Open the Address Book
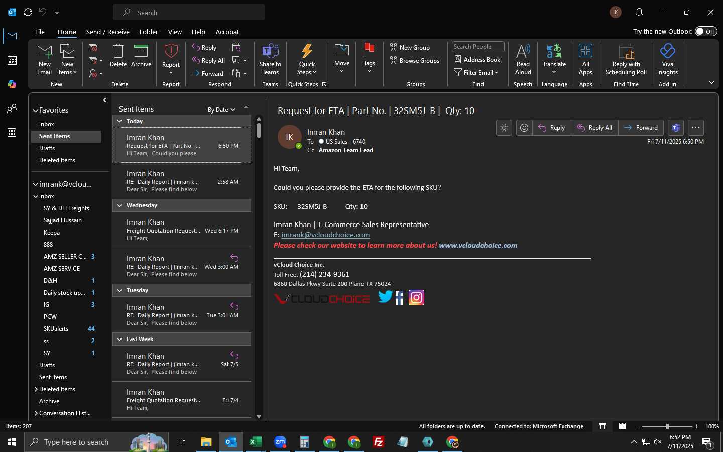Viewport: 723px width, 452px height. [x=477, y=60]
